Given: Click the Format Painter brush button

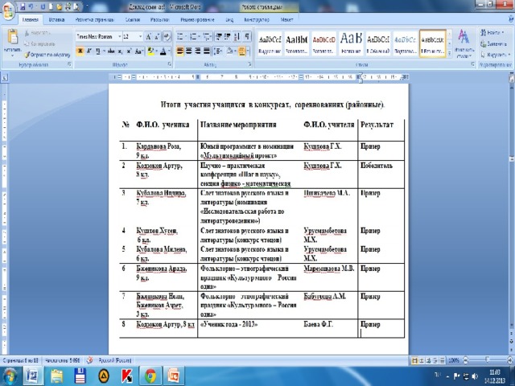Looking at the screenshot, I should point(47,55).
